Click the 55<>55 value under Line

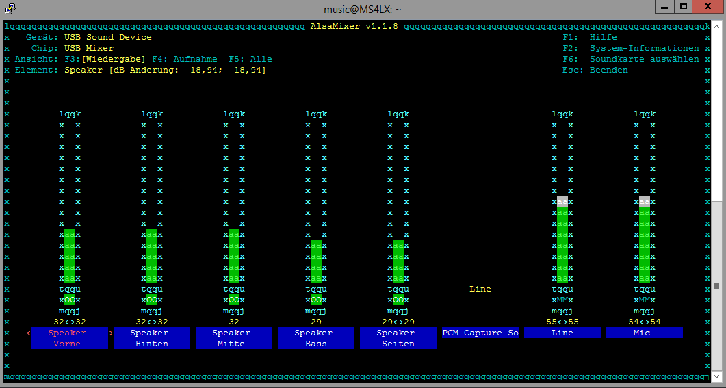click(562, 322)
